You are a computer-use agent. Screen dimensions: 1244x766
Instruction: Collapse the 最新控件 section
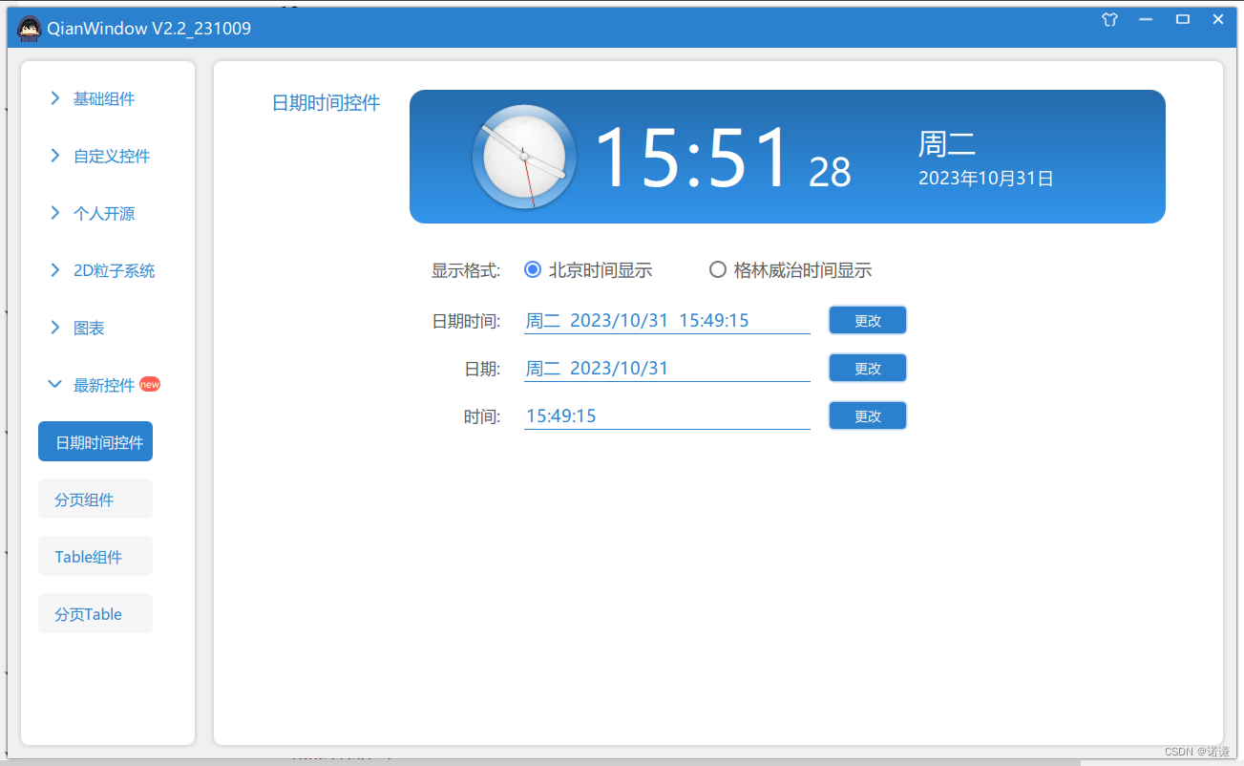105,384
